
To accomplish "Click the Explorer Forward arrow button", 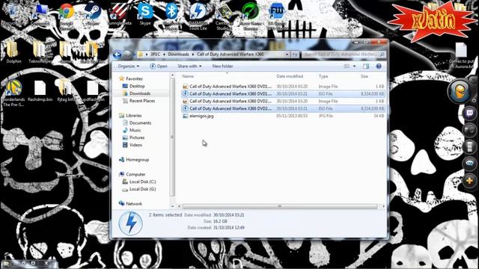I will tap(127, 55).
